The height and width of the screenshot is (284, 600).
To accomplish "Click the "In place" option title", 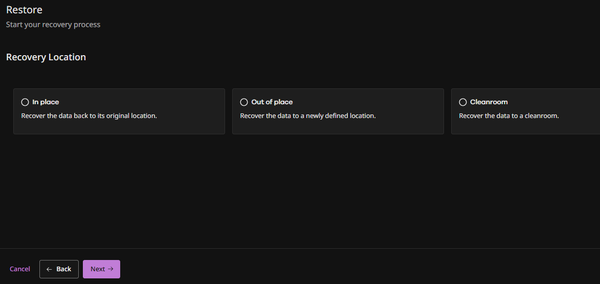I will click(x=46, y=102).
